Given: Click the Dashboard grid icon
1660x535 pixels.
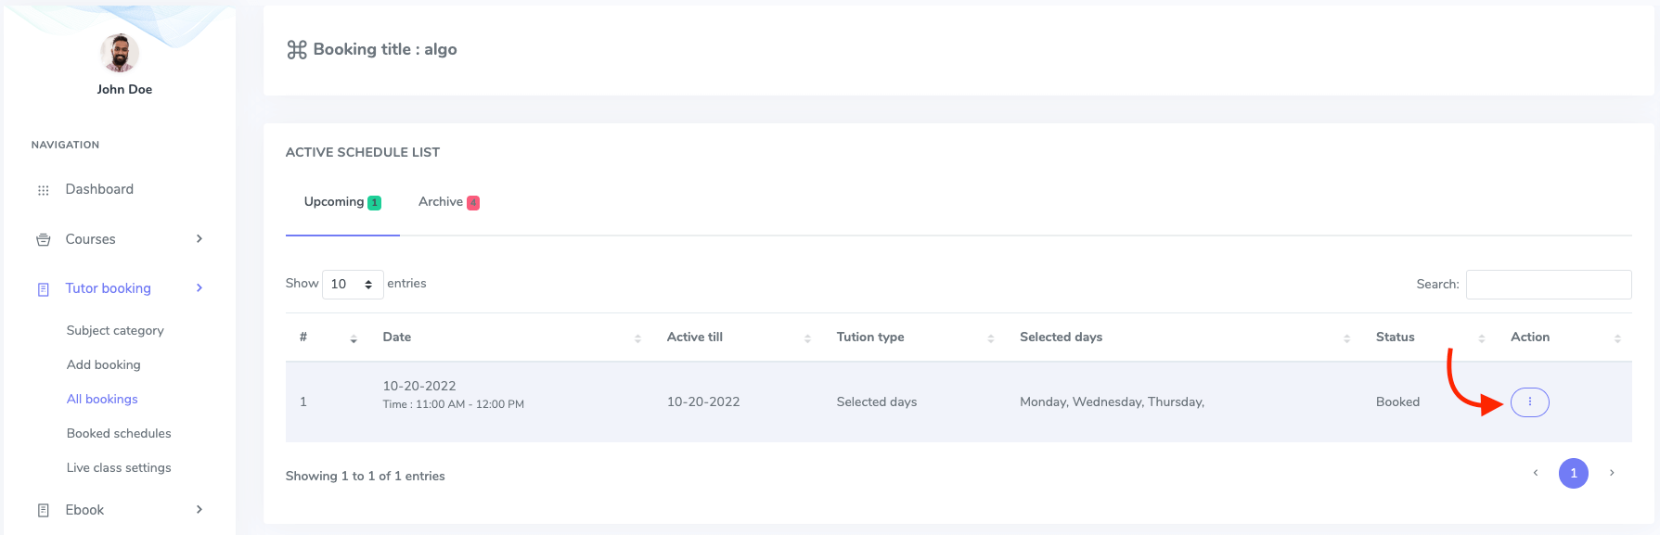Looking at the screenshot, I should pyautogui.click(x=43, y=190).
